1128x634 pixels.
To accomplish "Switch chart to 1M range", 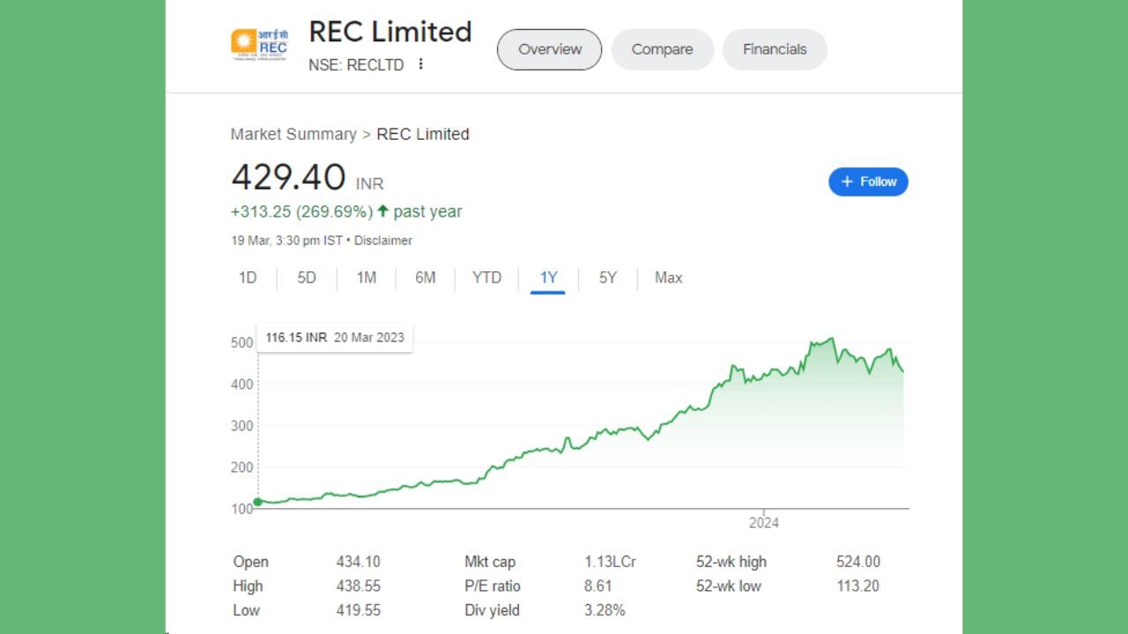I will click(x=367, y=277).
